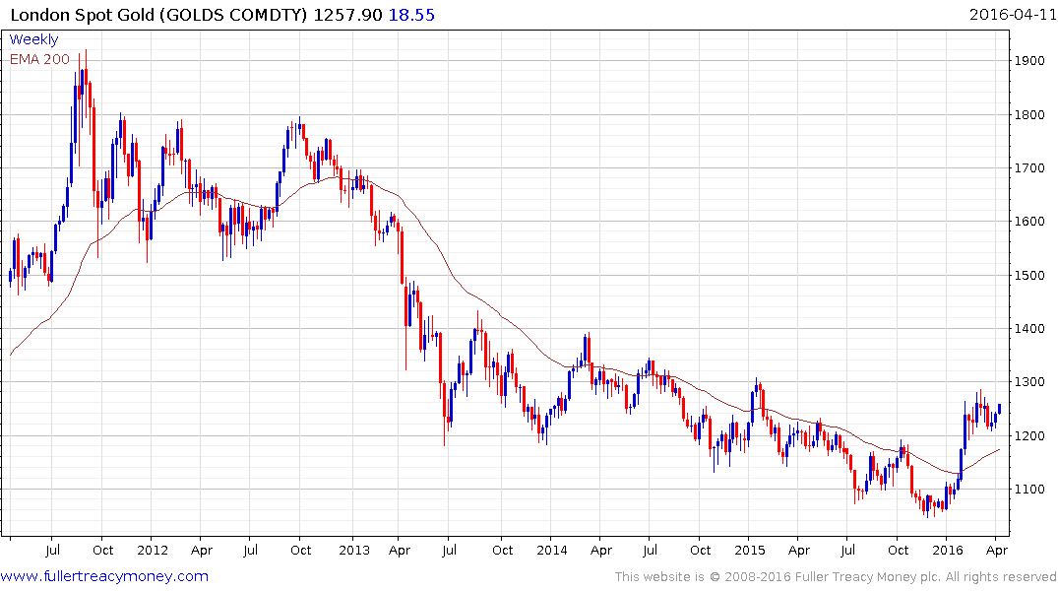Click the December 2015 low candle near 1050
Viewport: 1058px width, 591px height.
pyautogui.click(x=926, y=505)
